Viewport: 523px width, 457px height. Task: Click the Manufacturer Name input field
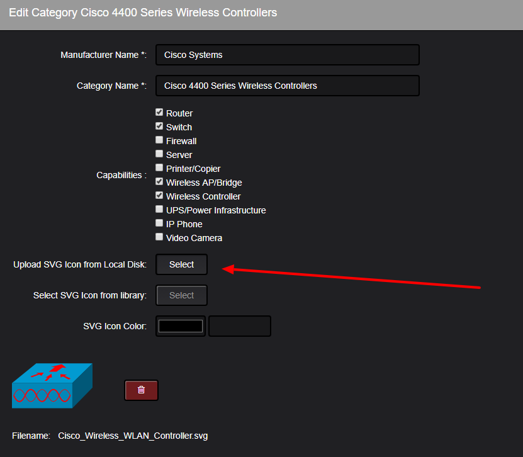tap(288, 55)
